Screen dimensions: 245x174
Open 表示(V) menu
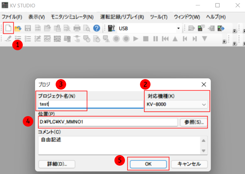click(x=36, y=17)
